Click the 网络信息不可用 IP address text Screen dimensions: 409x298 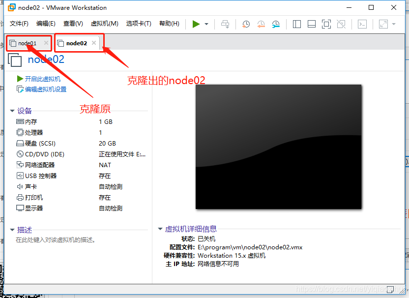pos(218,264)
